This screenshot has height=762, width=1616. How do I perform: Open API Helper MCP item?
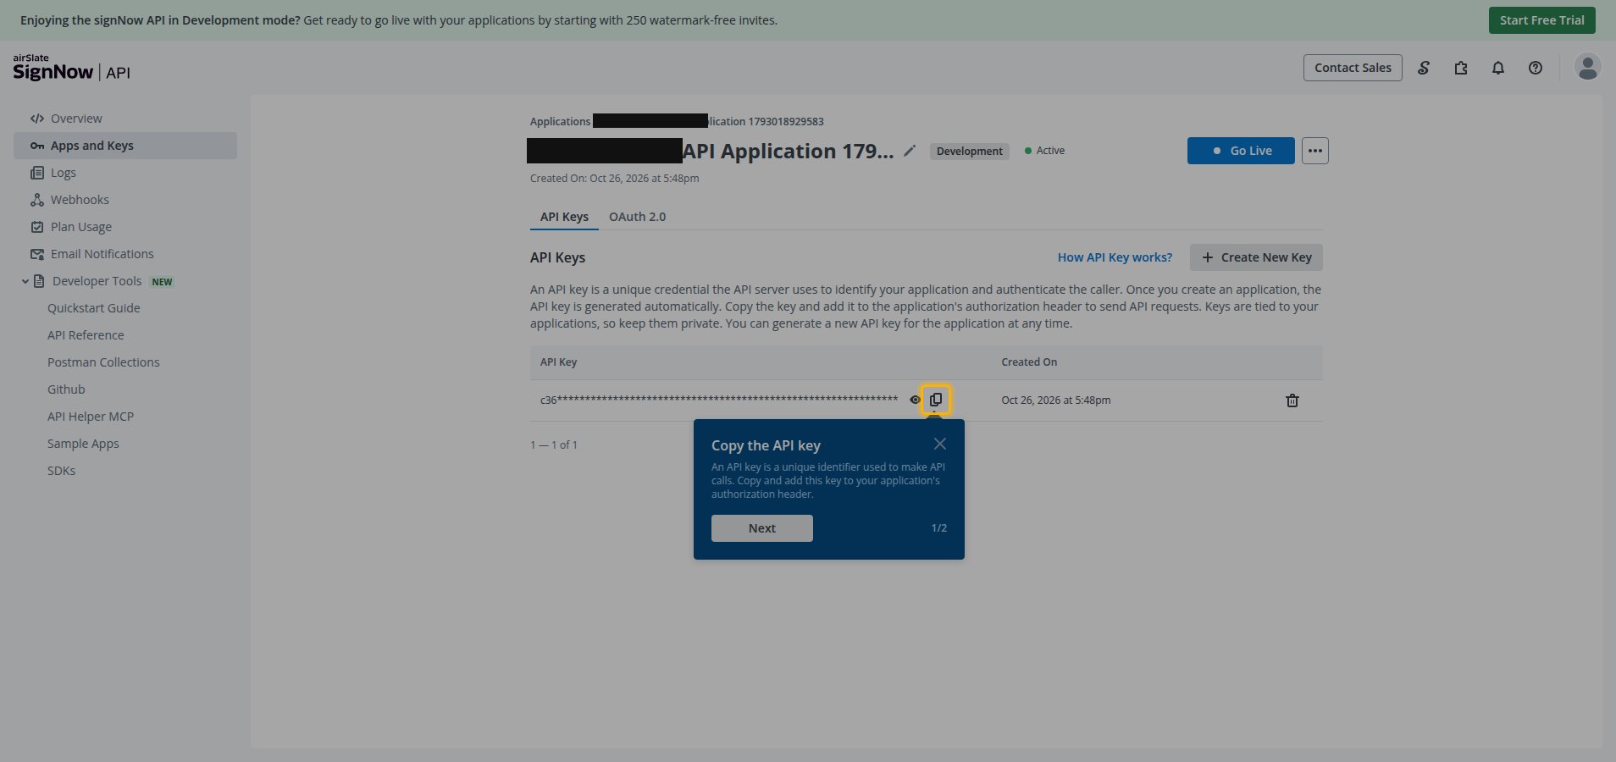point(91,417)
